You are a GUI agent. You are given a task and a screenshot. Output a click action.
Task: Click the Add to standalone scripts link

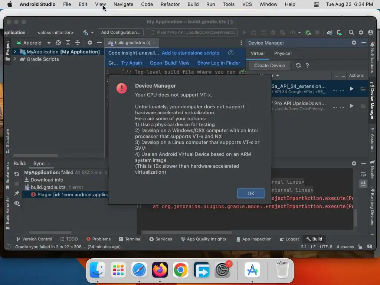click(x=190, y=53)
